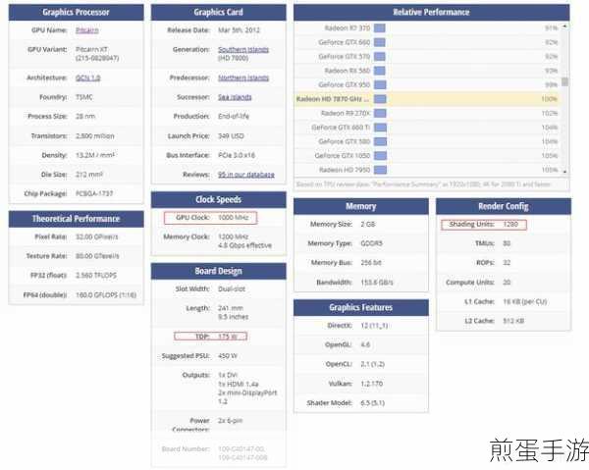Select Radeon HD 7950 in performance list
589x470 pixels.
428,170
